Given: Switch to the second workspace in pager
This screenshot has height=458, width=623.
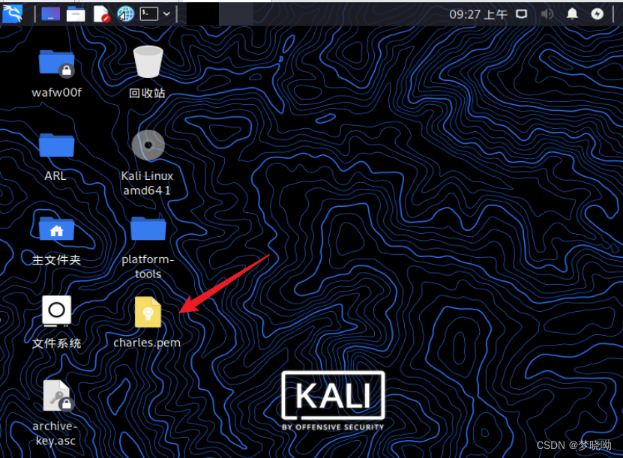Looking at the screenshot, I should (x=236, y=14).
